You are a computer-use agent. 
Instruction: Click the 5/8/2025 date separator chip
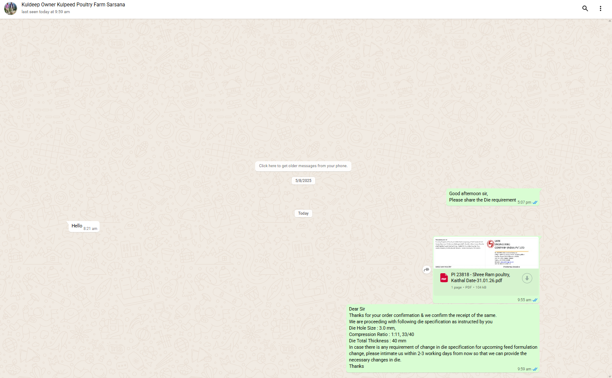303,181
